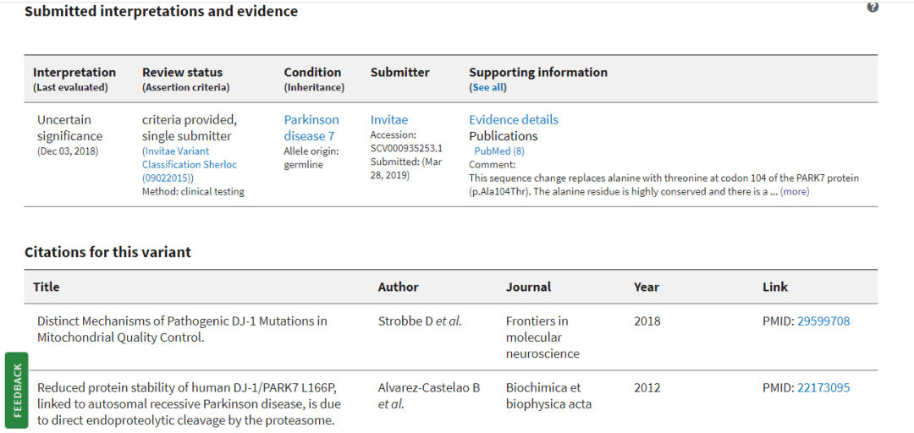
Task: Click the Condition column header
Action: (312, 72)
